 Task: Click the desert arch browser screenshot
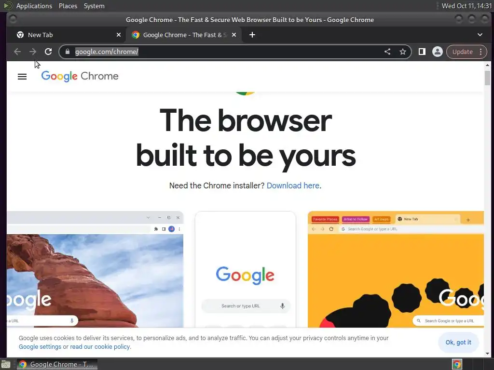[95, 270]
